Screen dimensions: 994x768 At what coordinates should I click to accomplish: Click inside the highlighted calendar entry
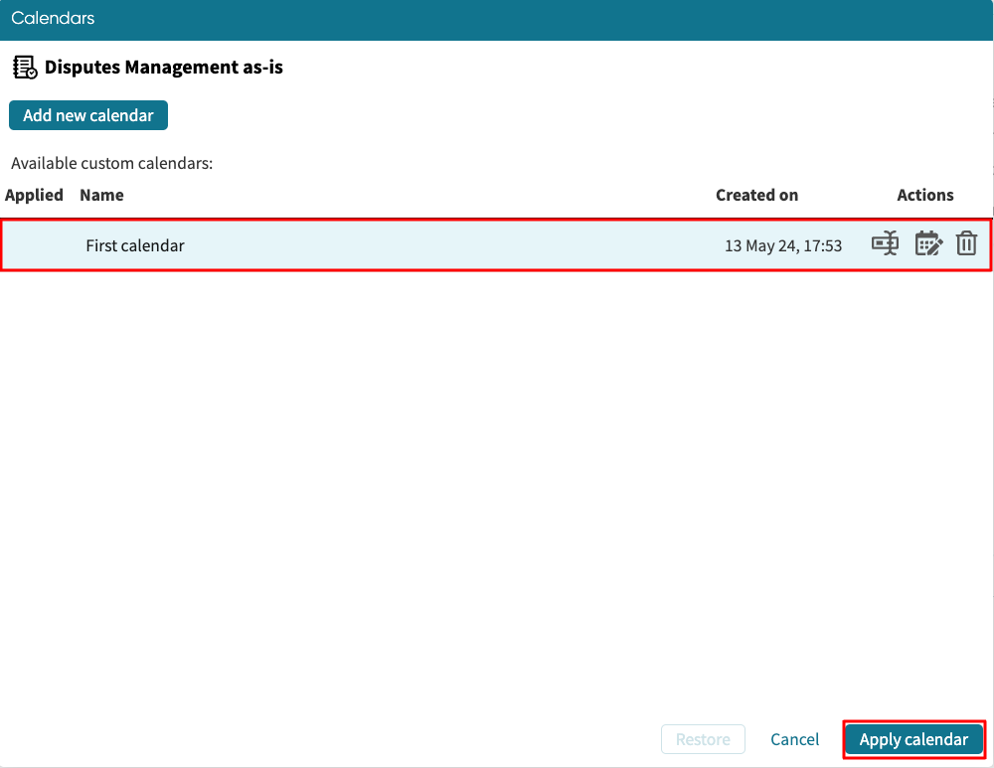(x=497, y=244)
